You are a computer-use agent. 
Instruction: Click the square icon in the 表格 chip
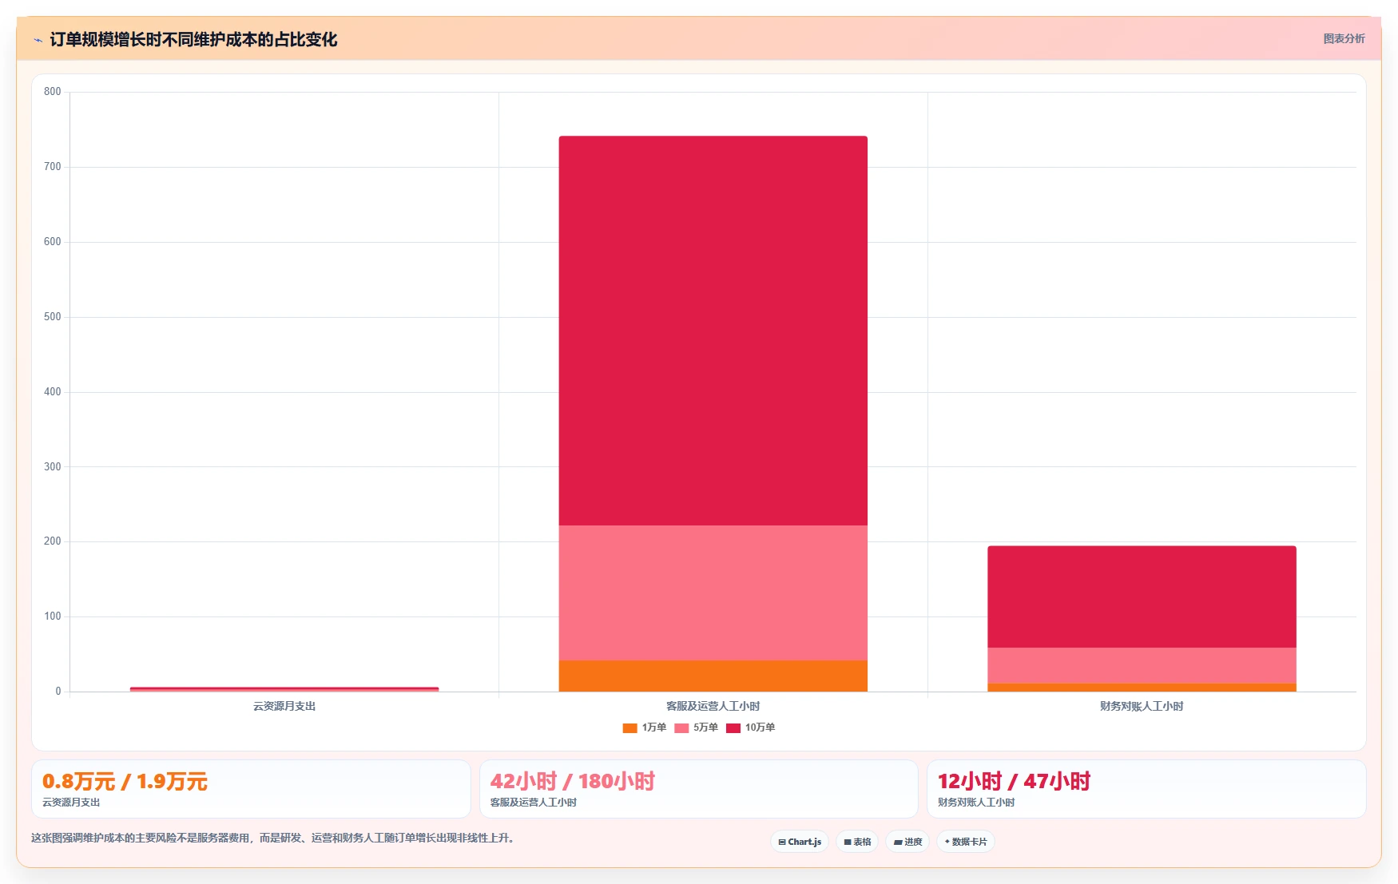click(848, 842)
